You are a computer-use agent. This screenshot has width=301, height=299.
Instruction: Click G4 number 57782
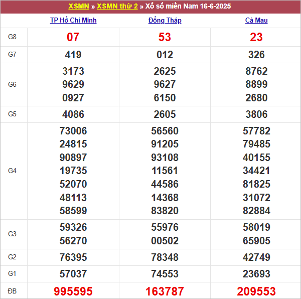(x=256, y=131)
